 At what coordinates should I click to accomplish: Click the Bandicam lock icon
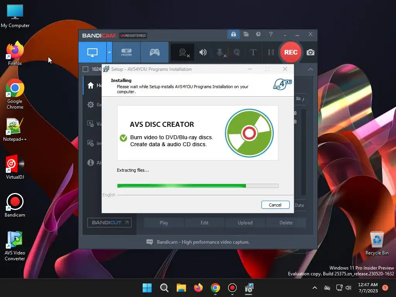point(233,34)
